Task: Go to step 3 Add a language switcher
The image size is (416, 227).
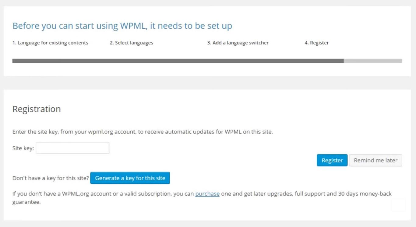Action: (x=238, y=43)
